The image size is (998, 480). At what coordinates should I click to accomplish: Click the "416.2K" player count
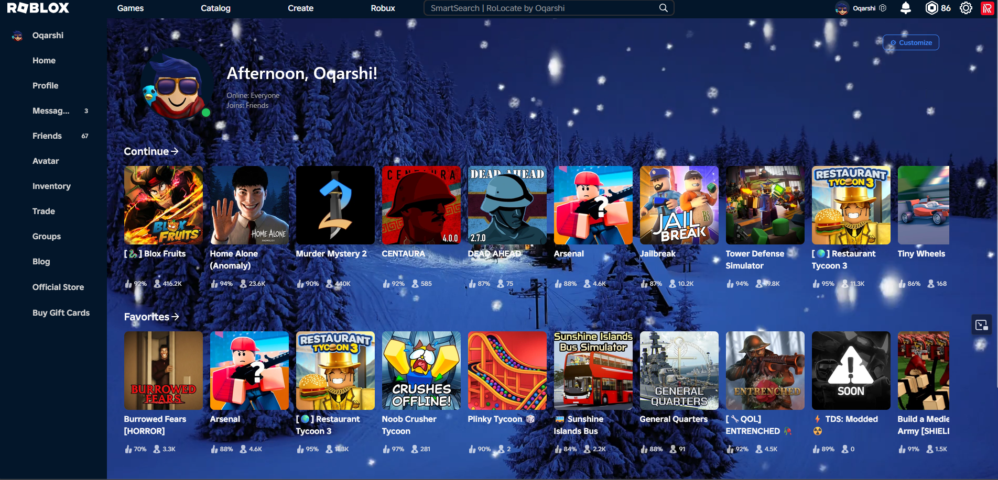172,284
